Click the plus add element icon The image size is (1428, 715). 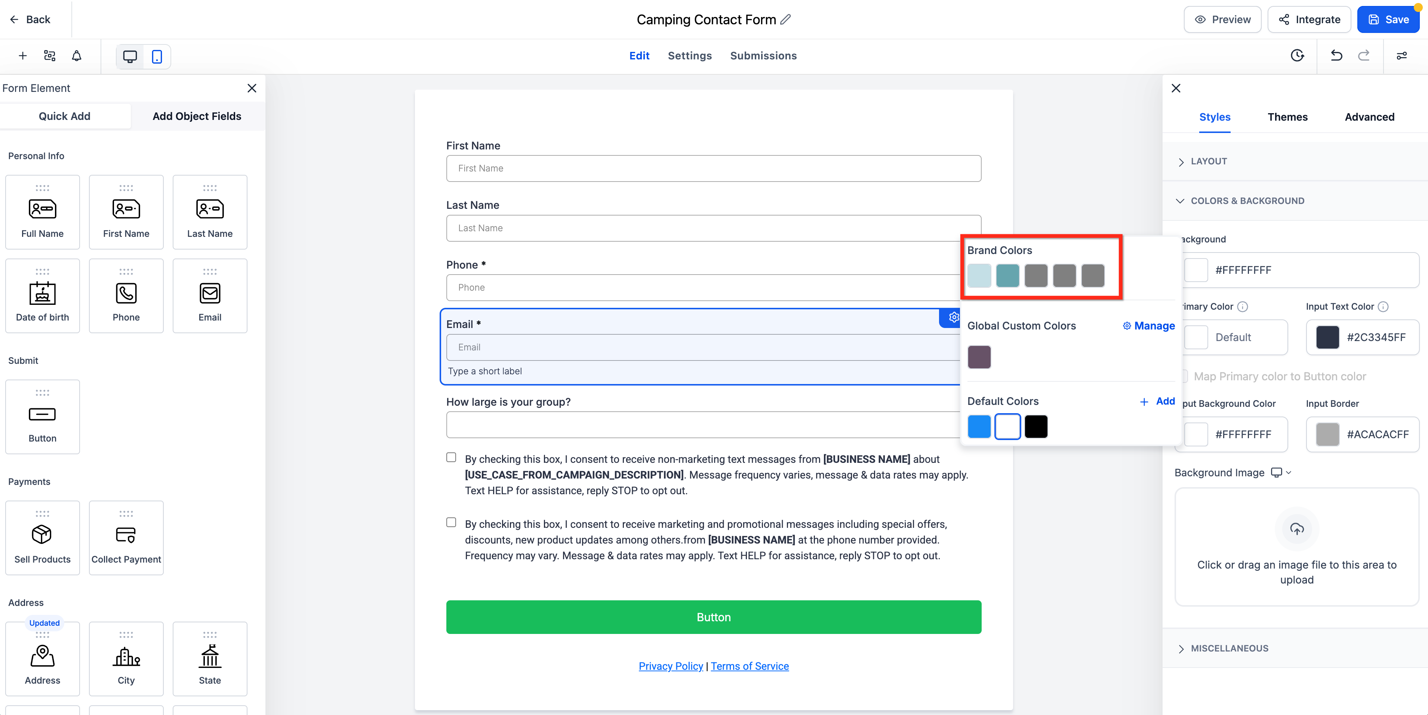[x=23, y=55]
